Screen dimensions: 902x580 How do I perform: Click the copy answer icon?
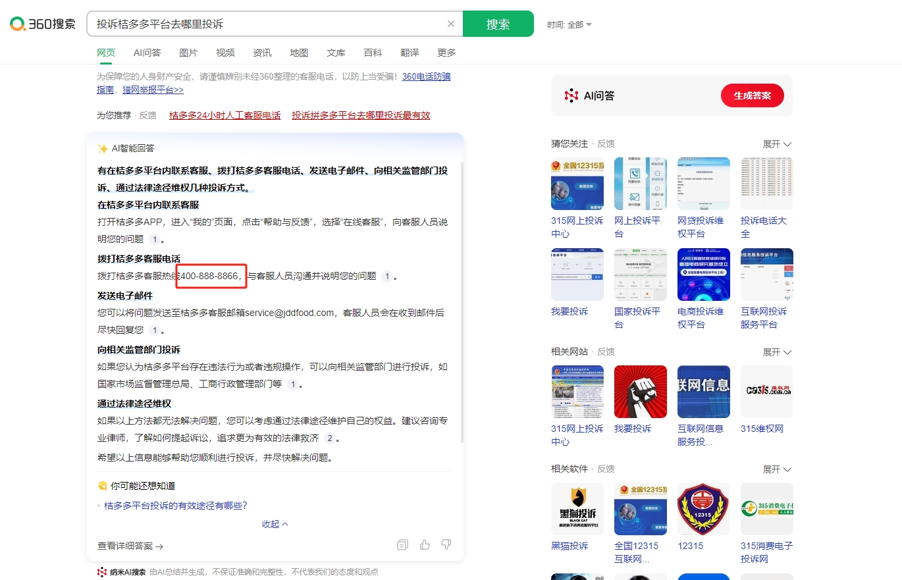(x=402, y=544)
